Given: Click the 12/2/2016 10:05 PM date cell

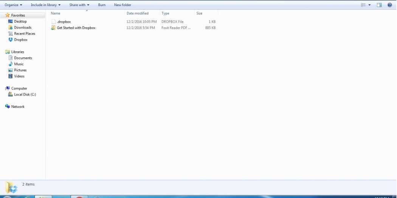Looking at the screenshot, I should [141, 22].
